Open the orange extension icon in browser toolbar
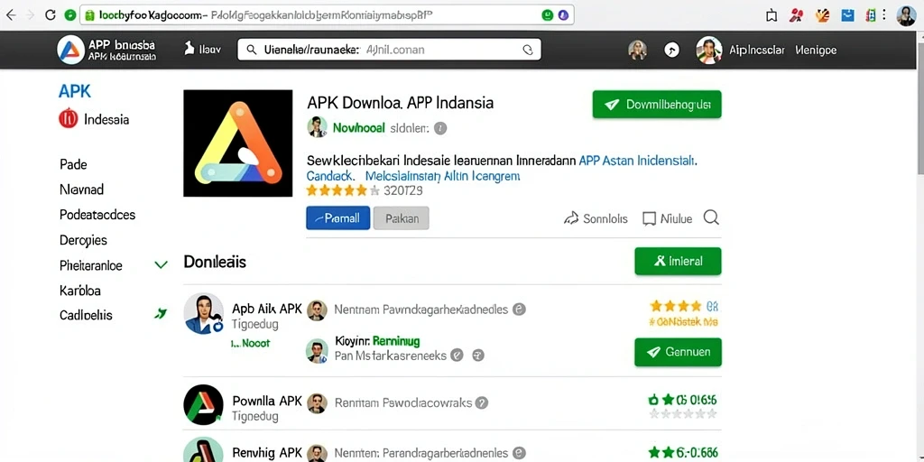 pyautogui.click(x=823, y=15)
